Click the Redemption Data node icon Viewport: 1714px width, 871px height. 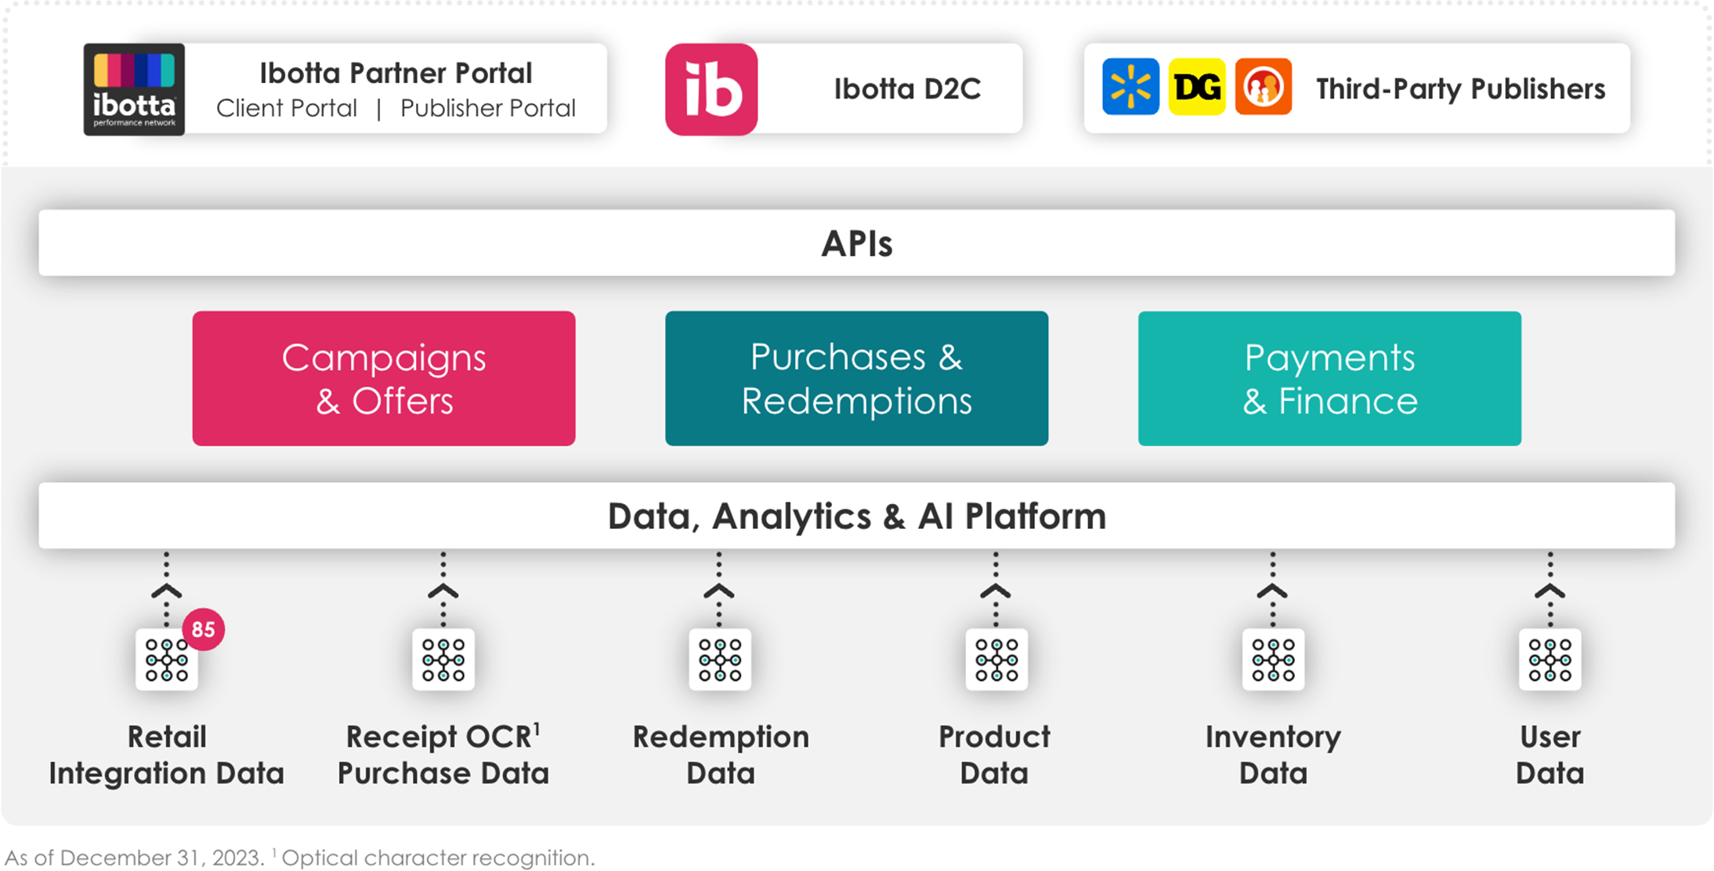click(x=720, y=660)
